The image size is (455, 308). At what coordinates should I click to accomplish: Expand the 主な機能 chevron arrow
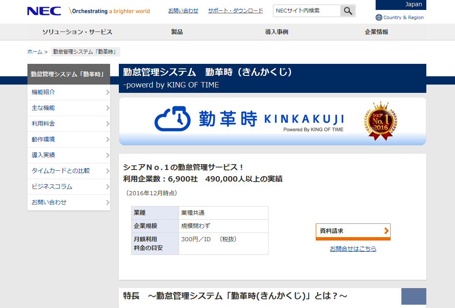point(107,108)
